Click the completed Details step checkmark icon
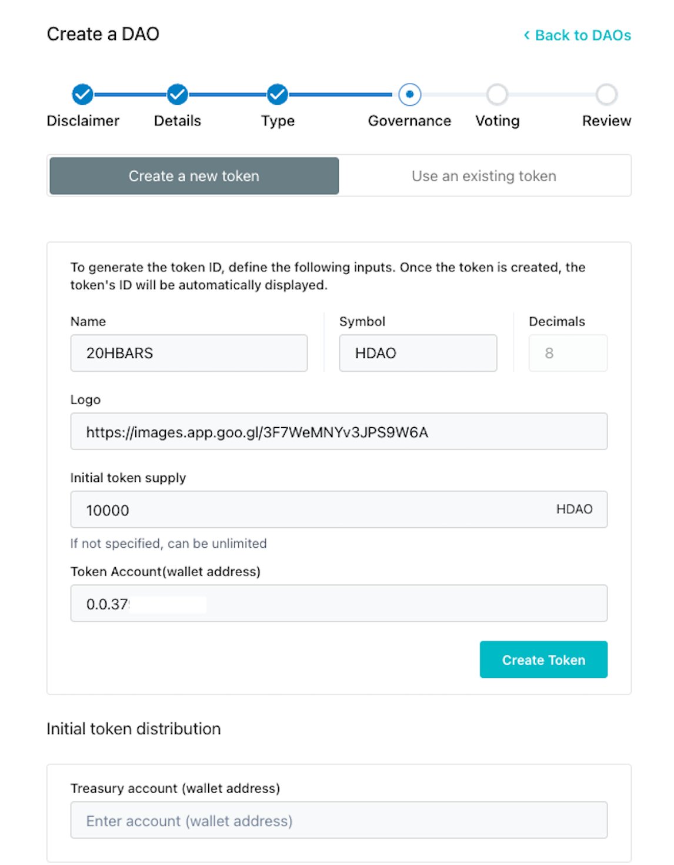Viewport: 674px width, 865px height. coord(177,94)
